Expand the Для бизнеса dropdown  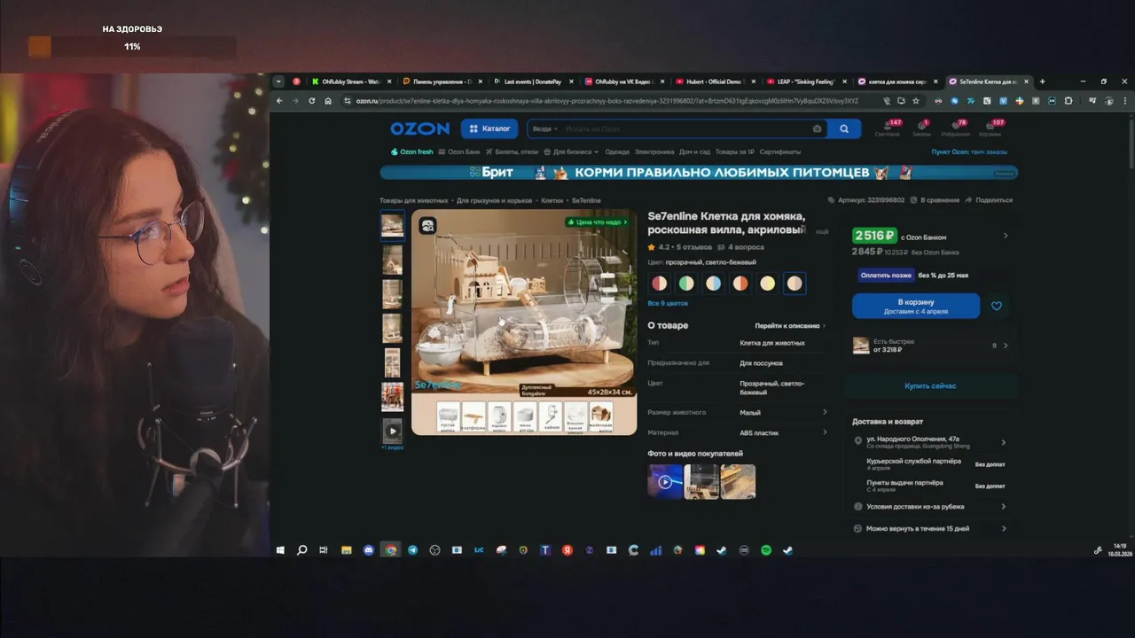tap(571, 152)
